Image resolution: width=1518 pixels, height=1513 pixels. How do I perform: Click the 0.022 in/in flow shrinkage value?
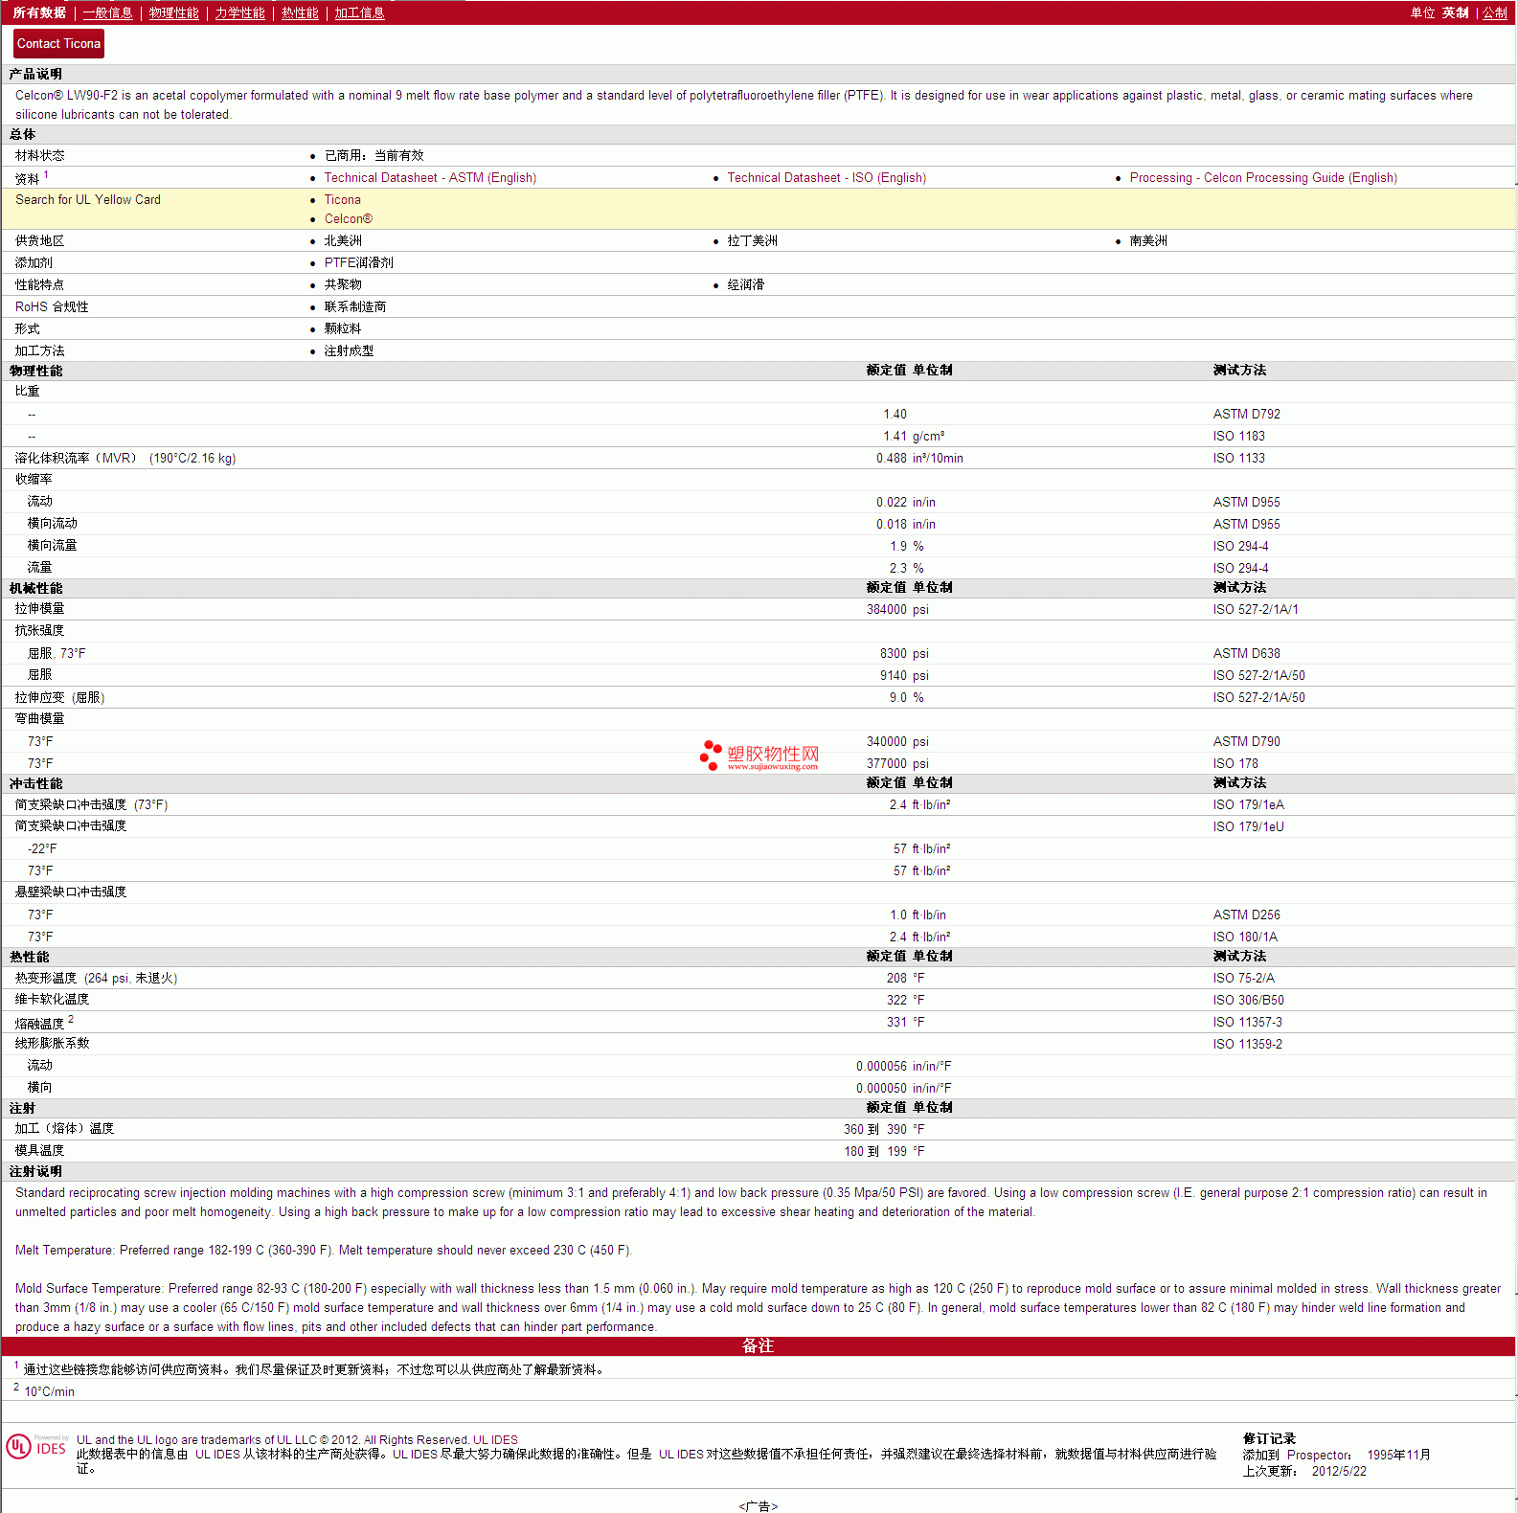(906, 502)
